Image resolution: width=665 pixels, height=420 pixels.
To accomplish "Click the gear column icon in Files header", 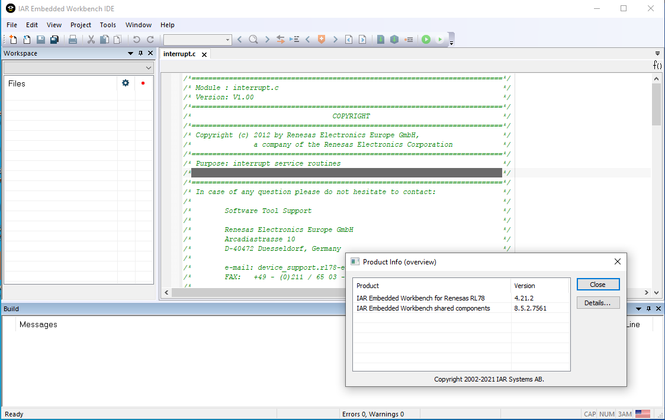I will click(x=126, y=83).
